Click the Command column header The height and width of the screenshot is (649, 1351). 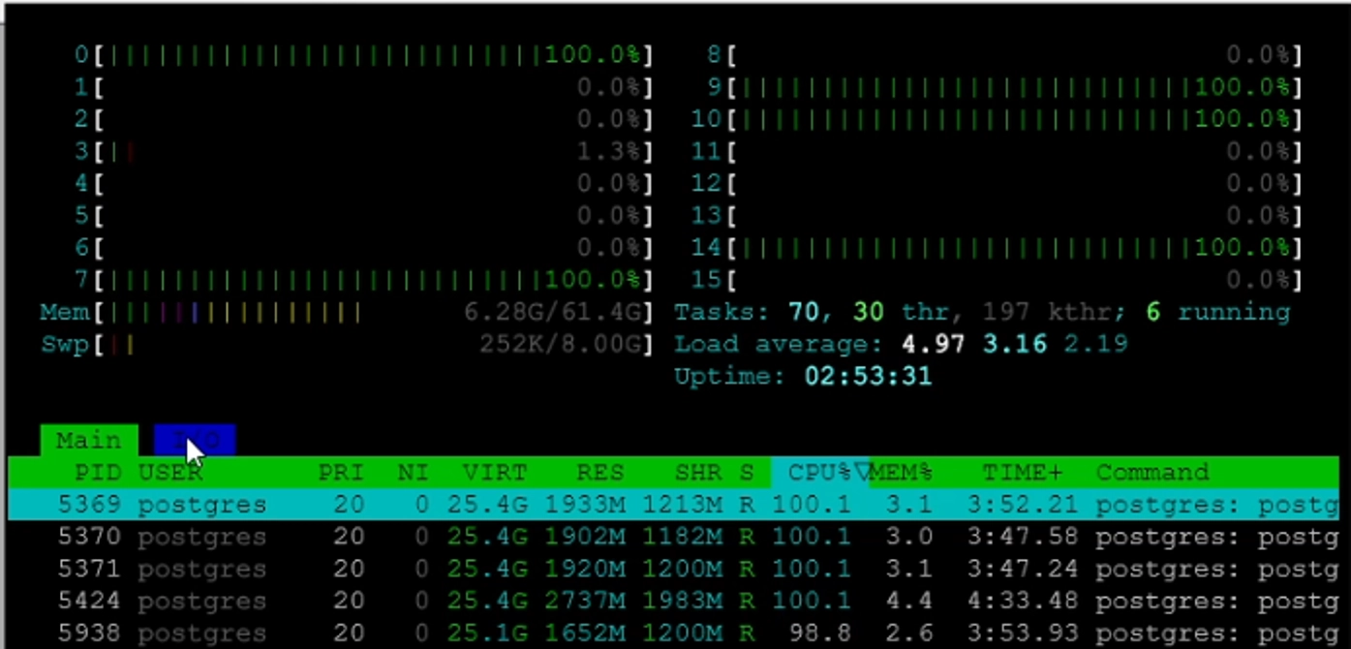pyautogui.click(x=1152, y=473)
